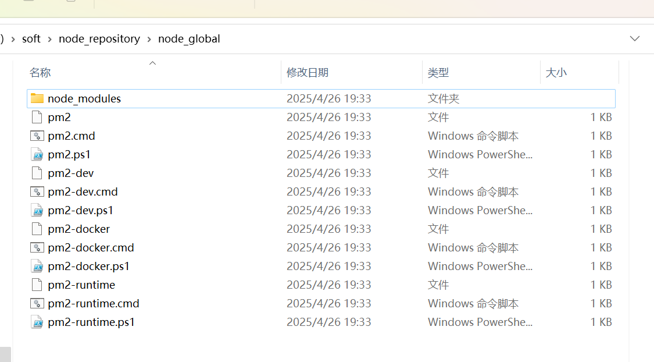Viewport: 654px width, 362px height.
Task: Click the pm2.cmd script icon
Action: pos(37,136)
